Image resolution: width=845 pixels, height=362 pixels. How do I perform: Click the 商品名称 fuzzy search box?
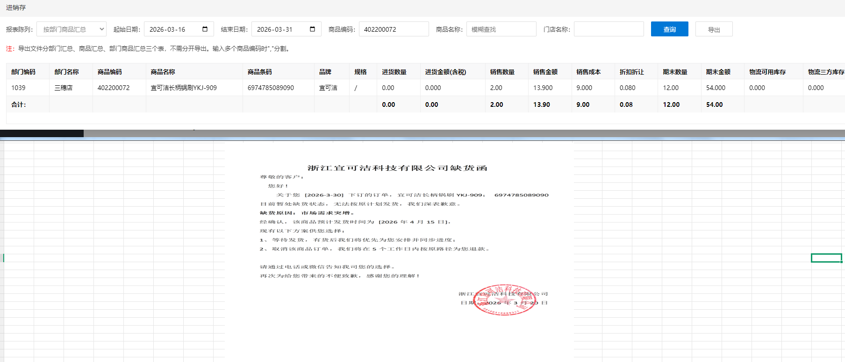tap(501, 29)
